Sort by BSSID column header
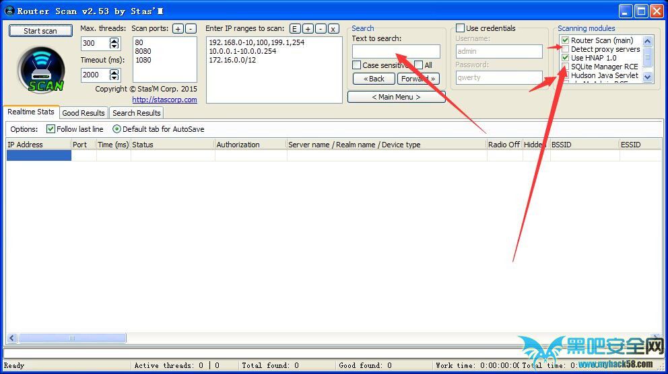Screen dimensions: 668x374 click(584, 145)
